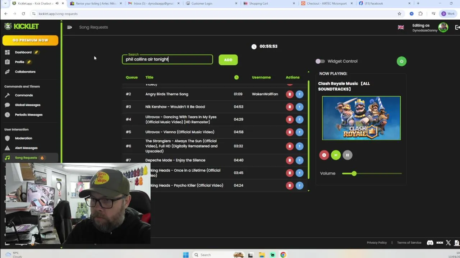460x258 pixels.
Task: Delete The Stranglers Always The Sun request
Action: click(290, 146)
